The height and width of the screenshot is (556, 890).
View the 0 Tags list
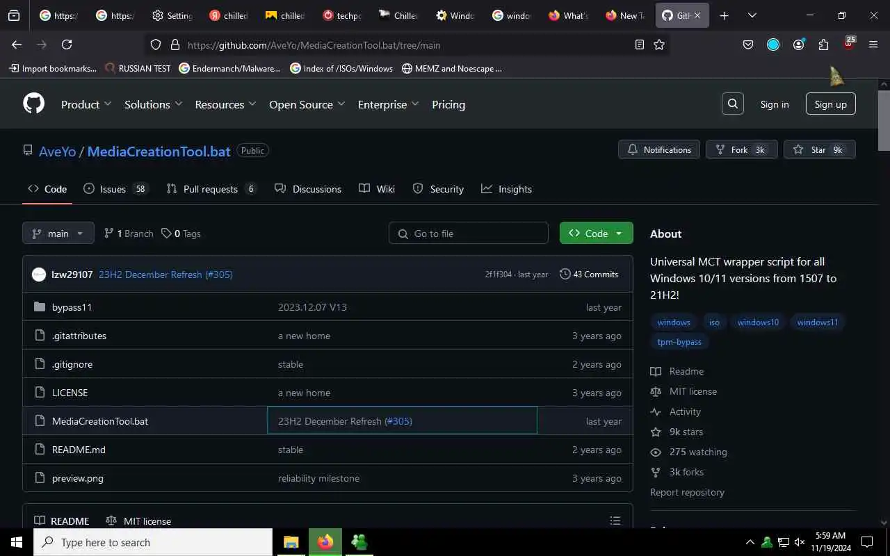(x=181, y=234)
